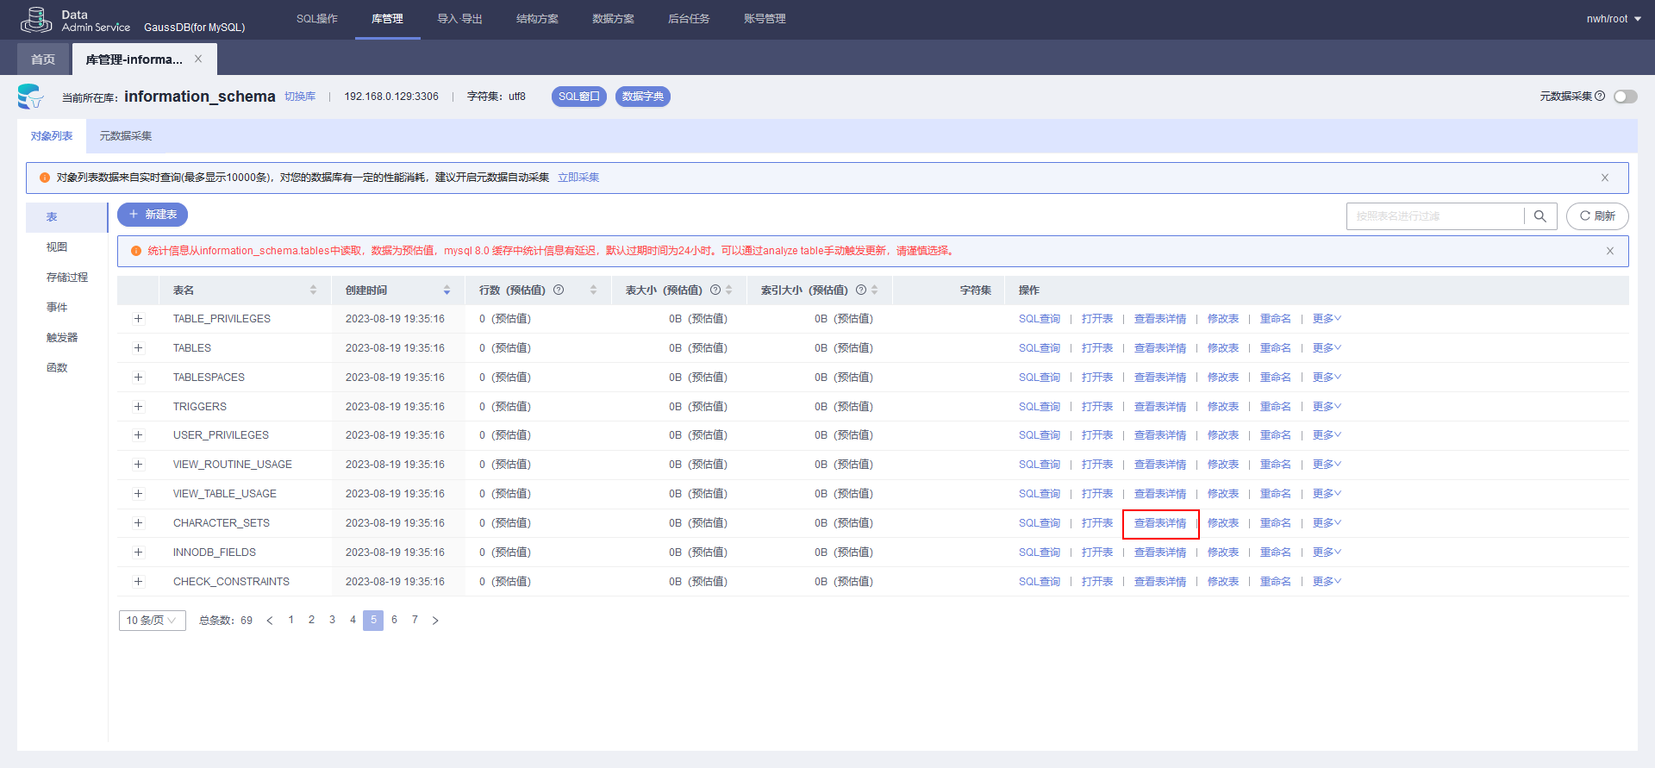The width and height of the screenshot is (1655, 768).
Task: Open the 导入·导出 menu
Action: pos(459,19)
